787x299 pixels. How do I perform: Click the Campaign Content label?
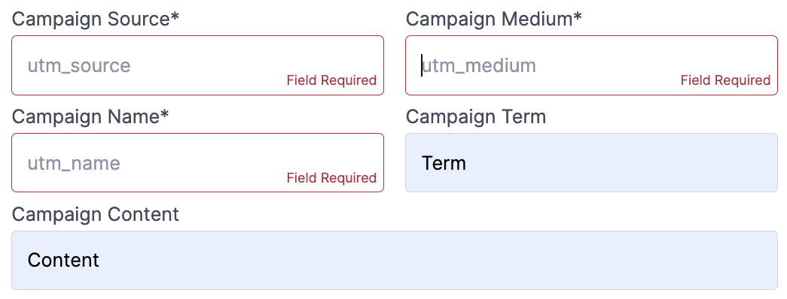(x=96, y=215)
